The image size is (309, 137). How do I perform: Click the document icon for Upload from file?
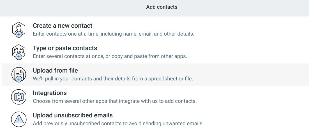[19, 74]
